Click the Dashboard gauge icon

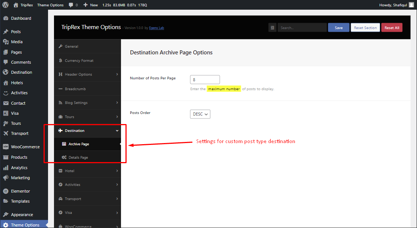coord(6,18)
